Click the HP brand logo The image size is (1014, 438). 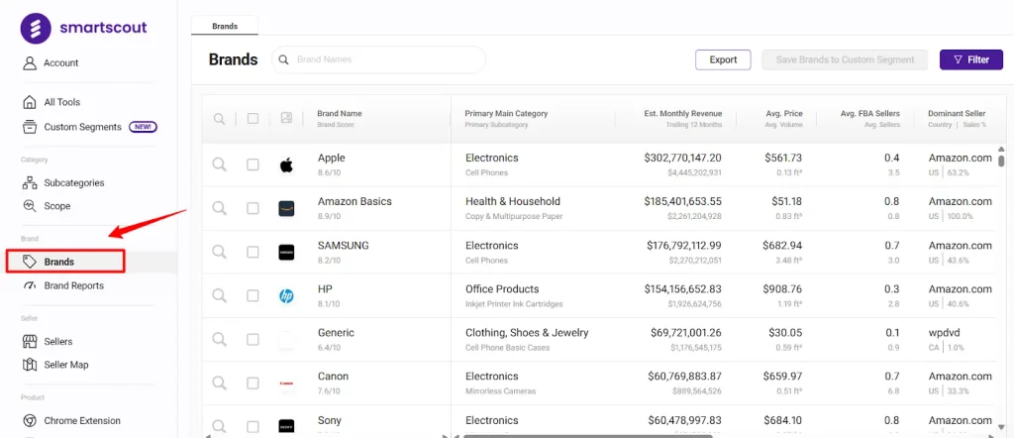(x=286, y=296)
